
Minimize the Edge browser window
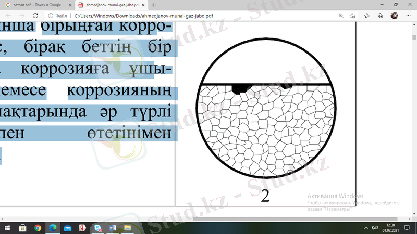pos(382,5)
